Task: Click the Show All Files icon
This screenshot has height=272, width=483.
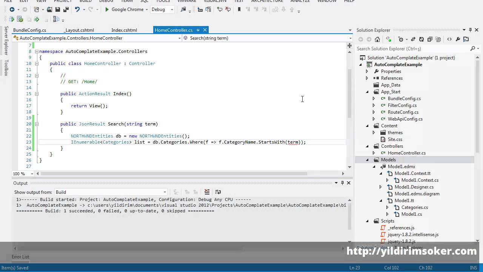Action: [438, 39]
